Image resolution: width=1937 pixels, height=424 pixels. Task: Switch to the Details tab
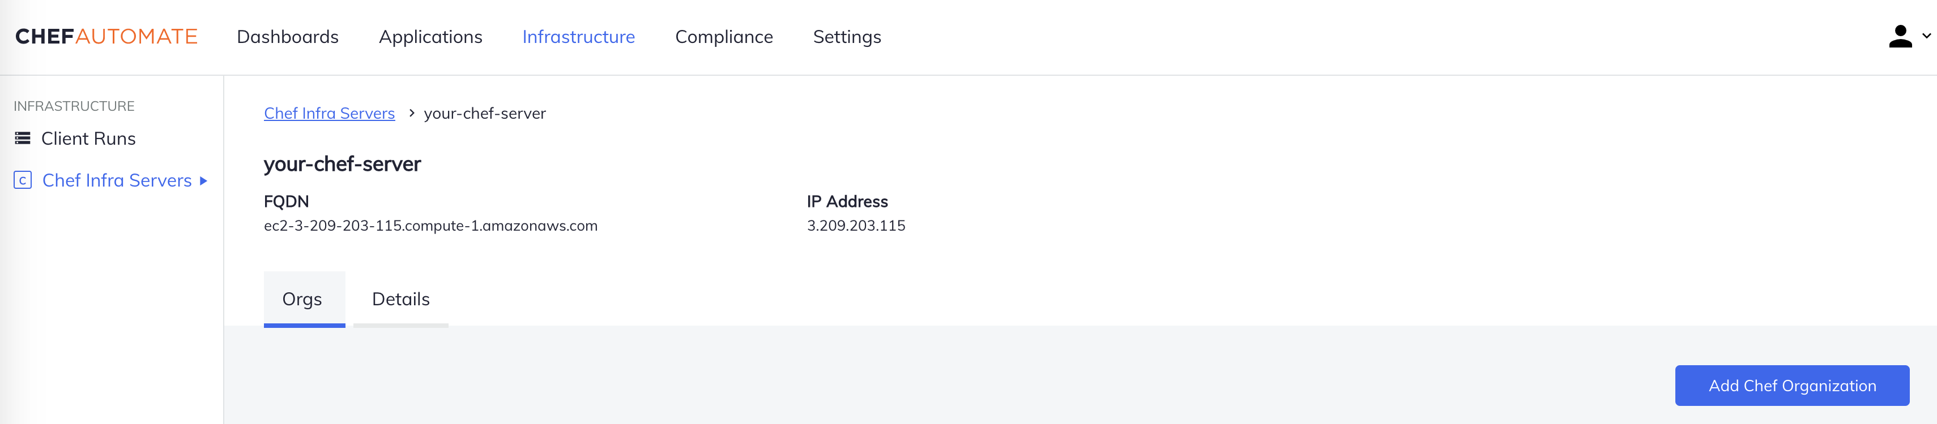click(401, 300)
